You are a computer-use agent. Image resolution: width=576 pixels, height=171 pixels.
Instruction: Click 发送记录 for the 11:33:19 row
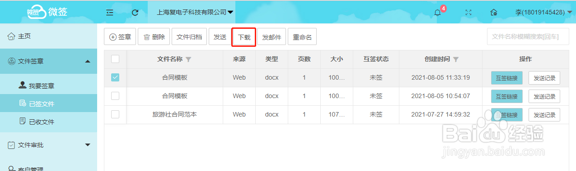544,78
